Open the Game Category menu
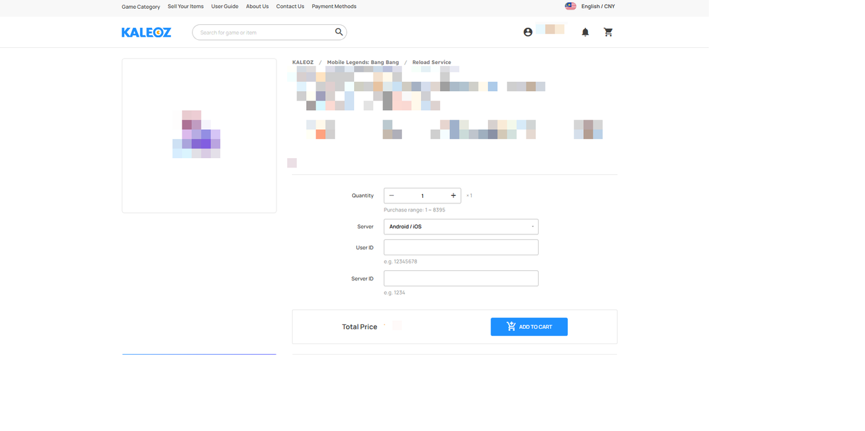Image resolution: width=865 pixels, height=431 pixels. [x=141, y=7]
